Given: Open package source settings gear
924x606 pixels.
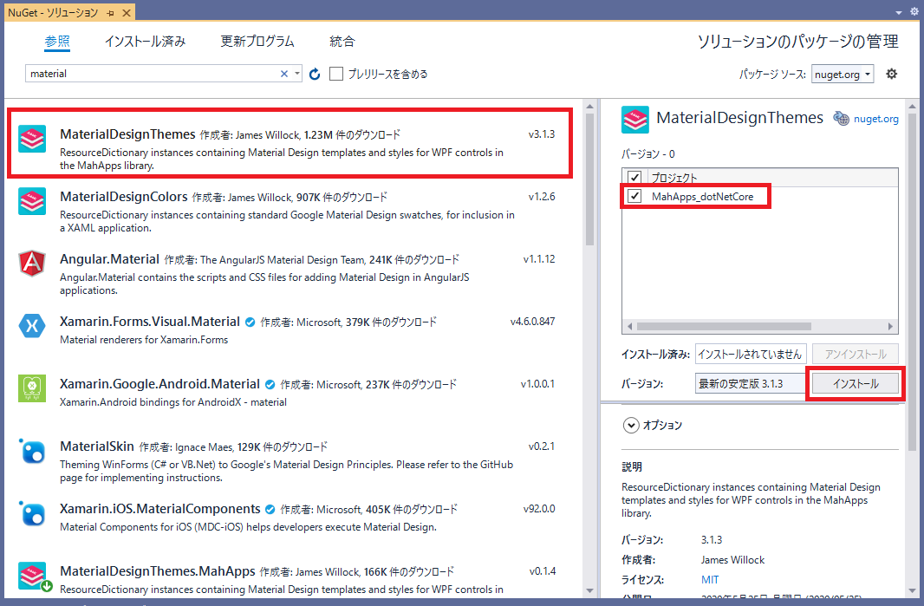Looking at the screenshot, I should tap(892, 74).
